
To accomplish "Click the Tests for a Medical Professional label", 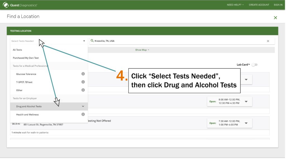I will point(30,66).
